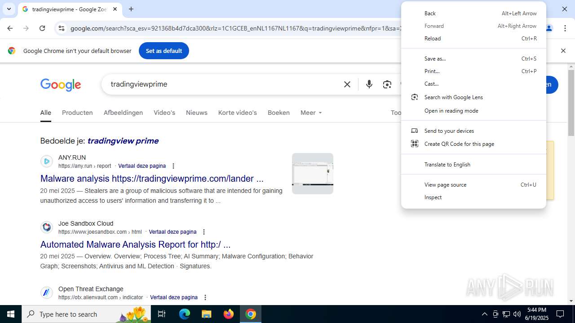Choose Translate to English
575x323 pixels.
pos(473,165)
